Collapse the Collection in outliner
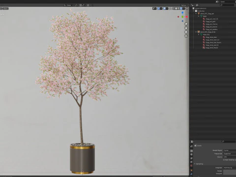This screenshot has width=236, height=177. pyautogui.click(x=193, y=11)
